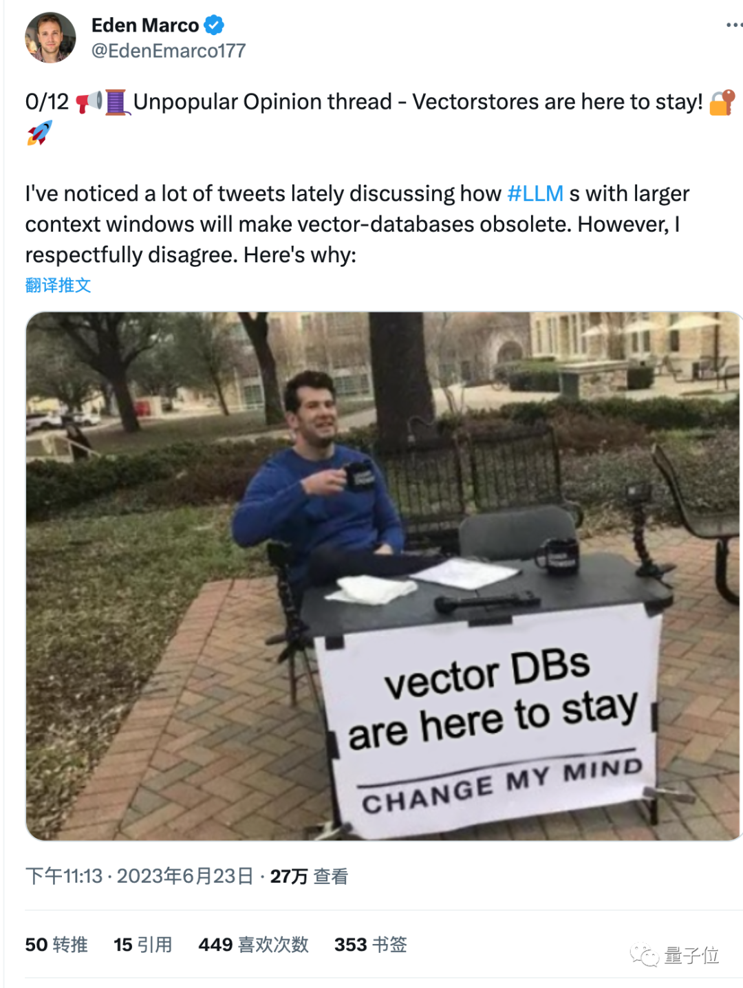Open the 449 喜欢次数 likes list
The width and height of the screenshot is (743, 988).
pyautogui.click(x=253, y=945)
